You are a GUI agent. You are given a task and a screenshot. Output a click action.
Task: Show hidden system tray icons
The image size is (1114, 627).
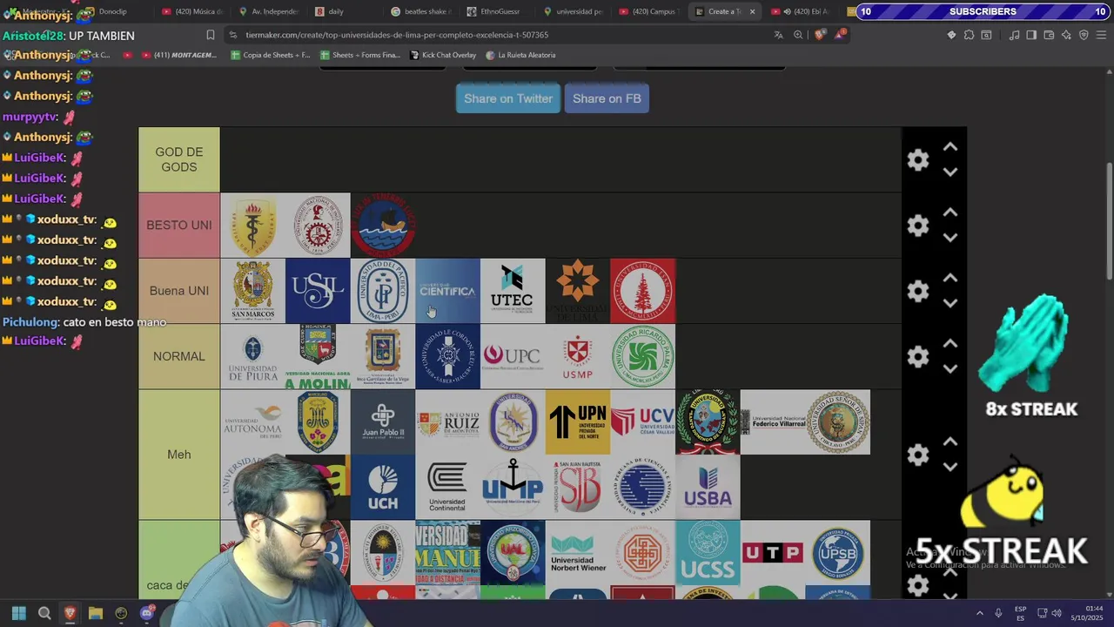pos(979,613)
